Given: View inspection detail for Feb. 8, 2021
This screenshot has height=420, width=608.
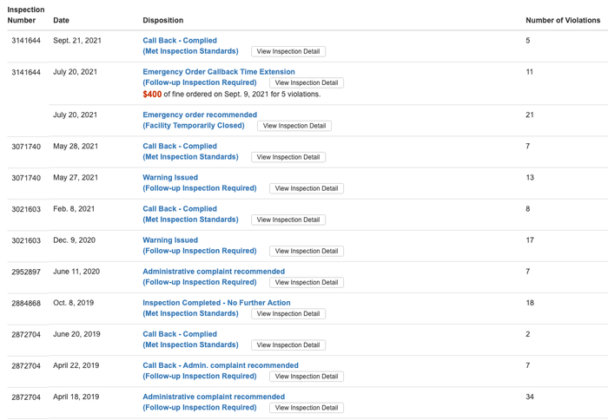Looking at the screenshot, I should coord(288,220).
